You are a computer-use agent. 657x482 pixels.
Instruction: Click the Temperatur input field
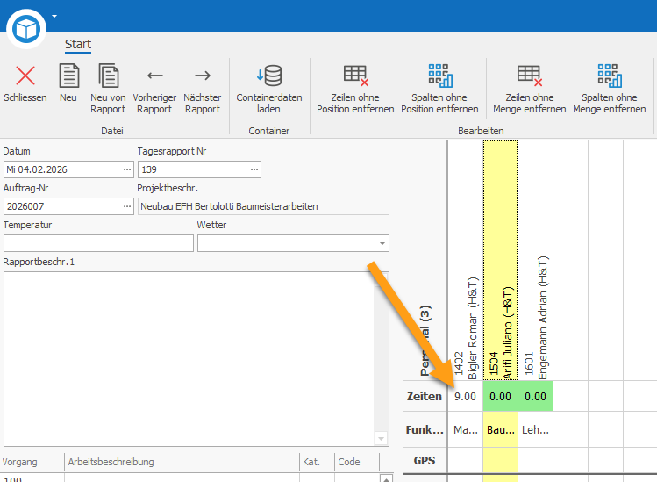click(98, 243)
